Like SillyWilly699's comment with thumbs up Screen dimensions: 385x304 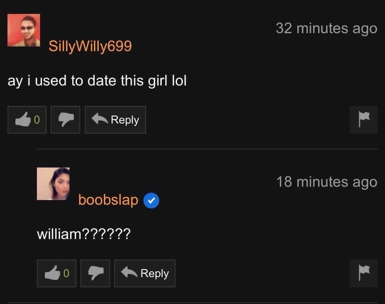[27, 120]
